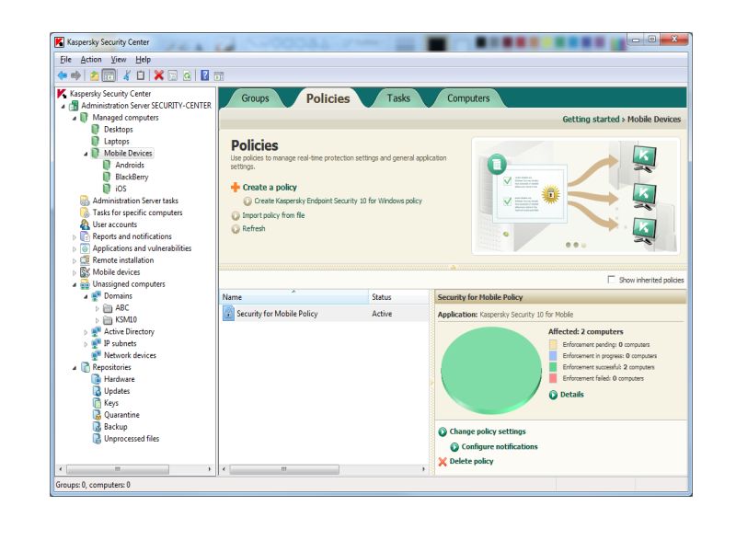Click the Cut scissors toolbar icon

click(127, 75)
